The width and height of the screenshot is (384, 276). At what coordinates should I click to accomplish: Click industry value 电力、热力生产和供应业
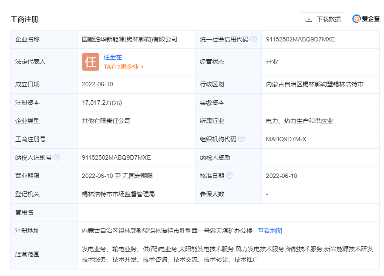coord(300,121)
